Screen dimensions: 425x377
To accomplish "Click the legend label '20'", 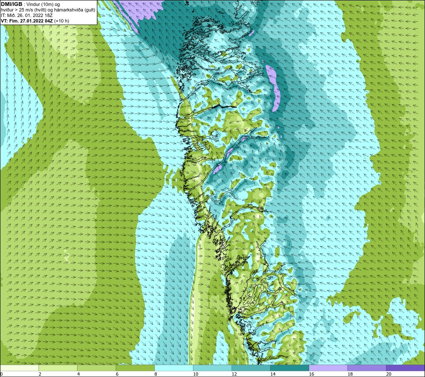I will point(389,374).
